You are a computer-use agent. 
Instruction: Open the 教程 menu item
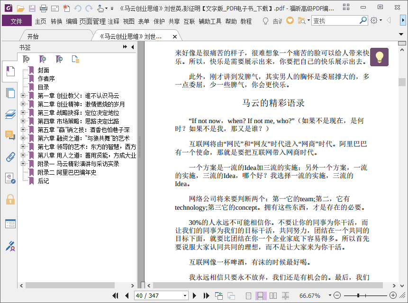tap(246, 21)
